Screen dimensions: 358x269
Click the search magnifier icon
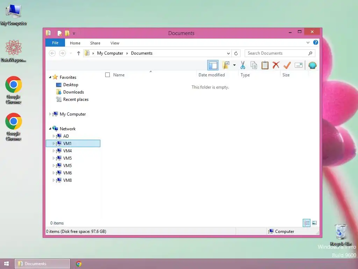point(310,53)
